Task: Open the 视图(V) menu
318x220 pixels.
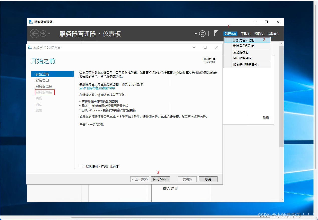Action: (259, 34)
